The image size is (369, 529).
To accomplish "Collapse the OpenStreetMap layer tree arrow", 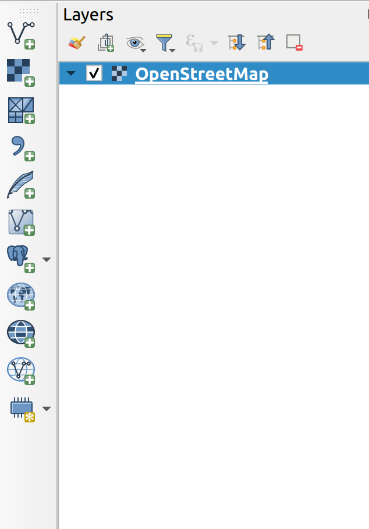I will [71, 73].
